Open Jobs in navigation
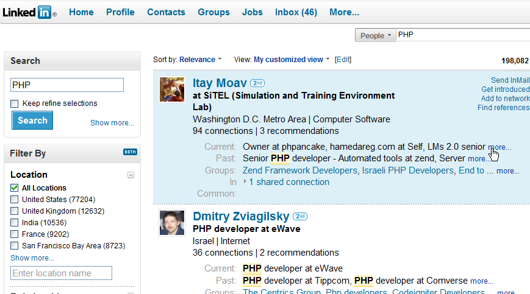Viewport: 530px width, 294px height. pos(252,12)
